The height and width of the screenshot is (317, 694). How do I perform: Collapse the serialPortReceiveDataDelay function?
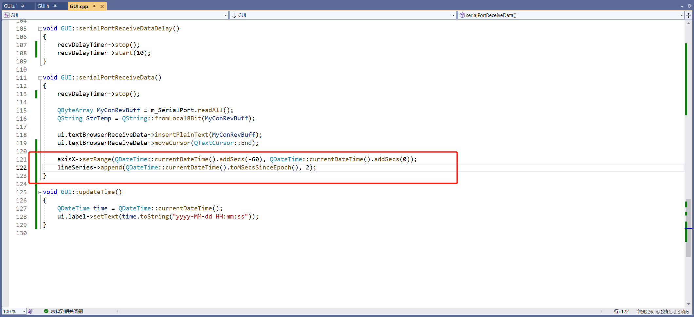pyautogui.click(x=40, y=29)
